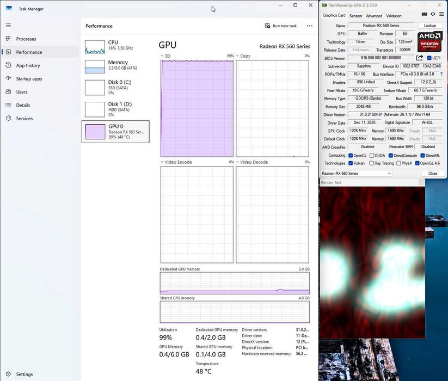This screenshot has width=448, height=381.
Task: Click the Startup apps gauge icon
Action: [x=8, y=78]
